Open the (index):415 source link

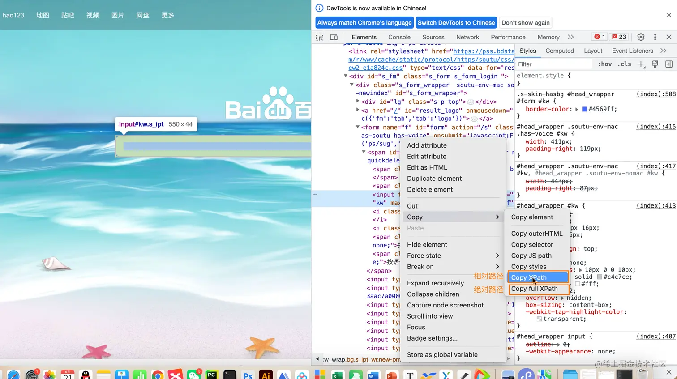656,127
